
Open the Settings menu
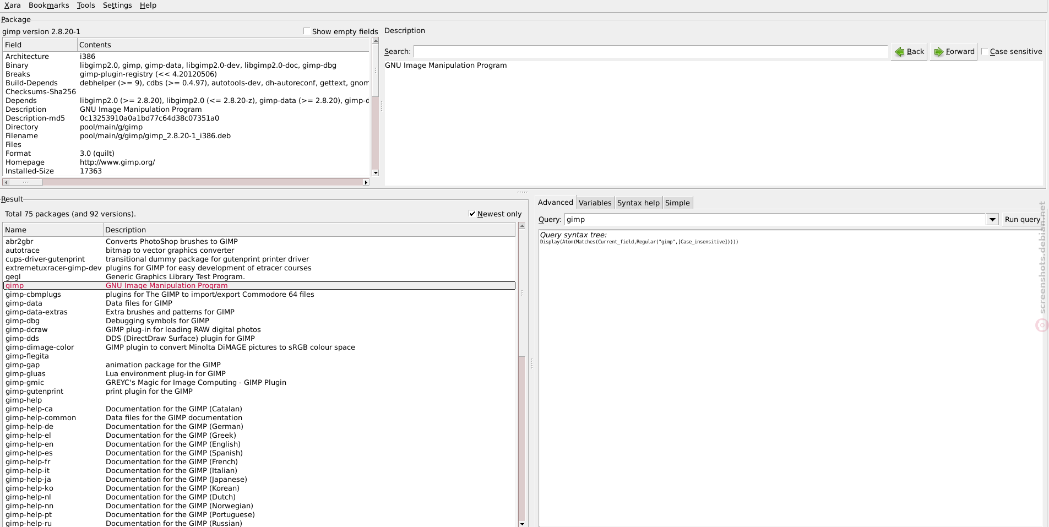click(117, 6)
